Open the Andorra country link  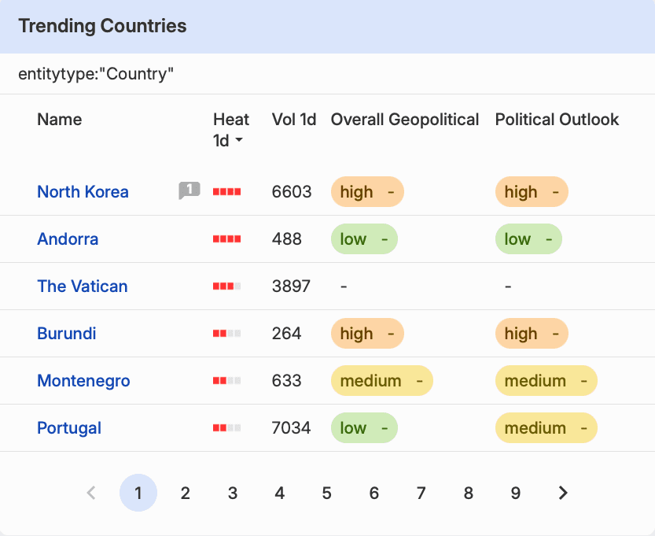[68, 239]
